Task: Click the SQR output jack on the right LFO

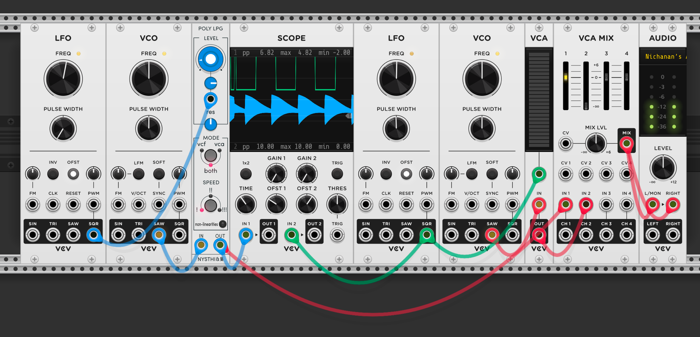Action: (x=427, y=235)
